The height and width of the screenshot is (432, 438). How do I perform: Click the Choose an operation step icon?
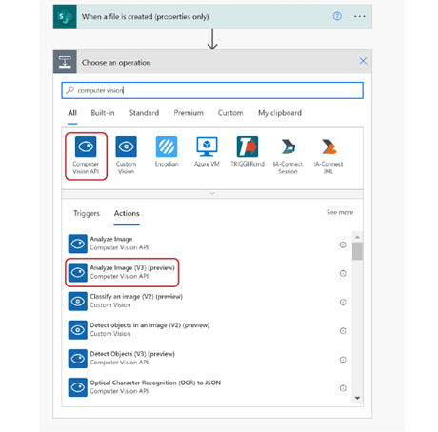[65, 62]
